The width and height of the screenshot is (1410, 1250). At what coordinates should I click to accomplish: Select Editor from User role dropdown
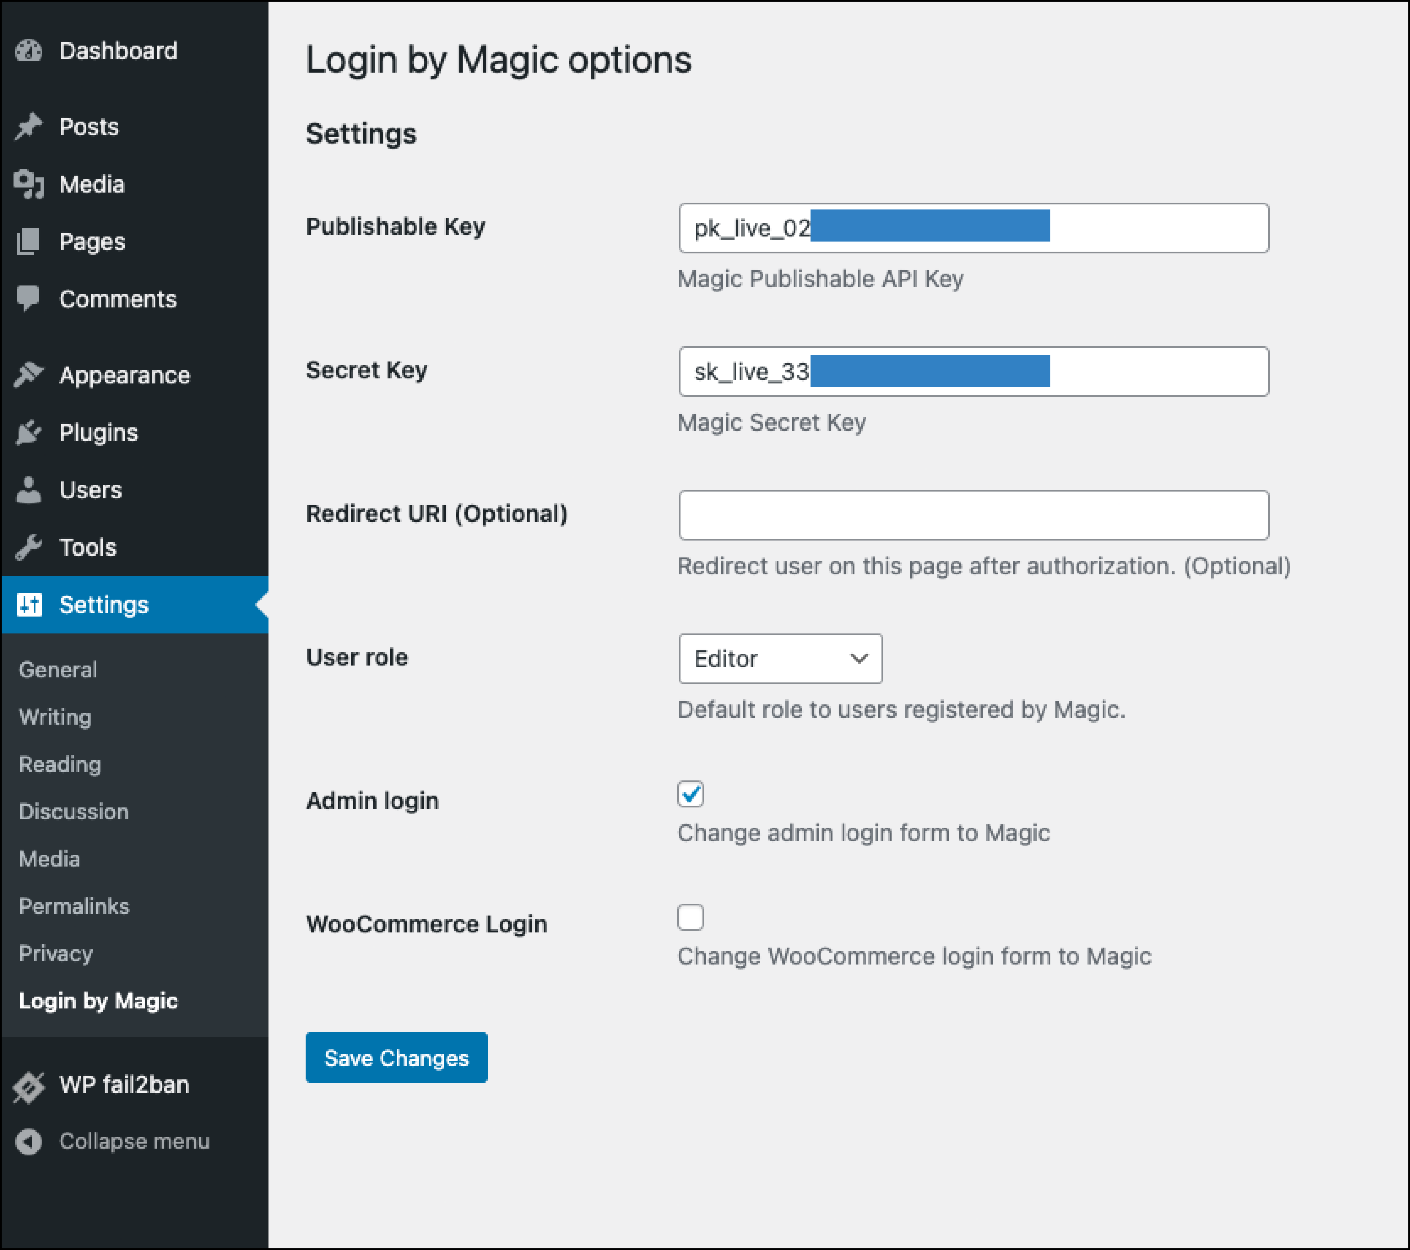tap(781, 659)
